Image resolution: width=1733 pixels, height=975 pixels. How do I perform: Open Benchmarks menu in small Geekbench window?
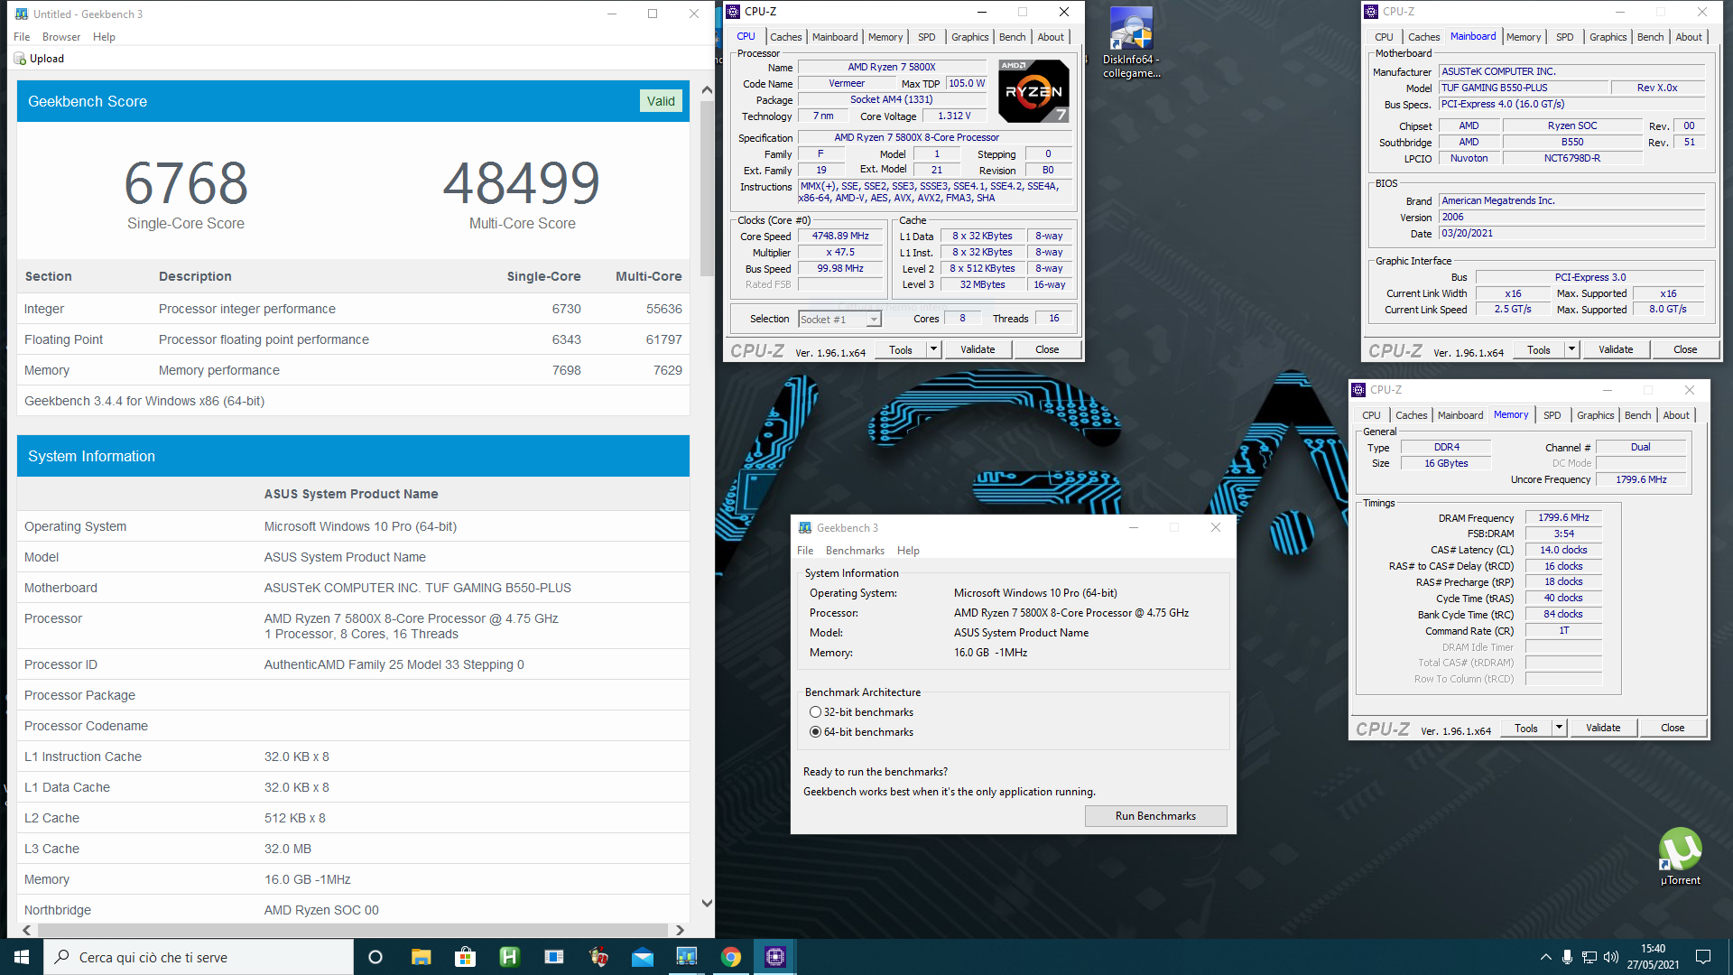855,551
